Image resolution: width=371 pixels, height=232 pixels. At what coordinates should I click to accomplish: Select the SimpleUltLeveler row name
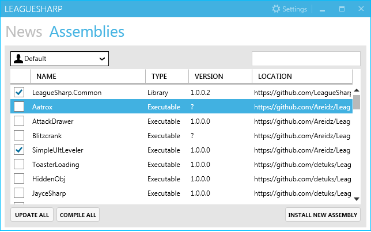pyautogui.click(x=58, y=150)
